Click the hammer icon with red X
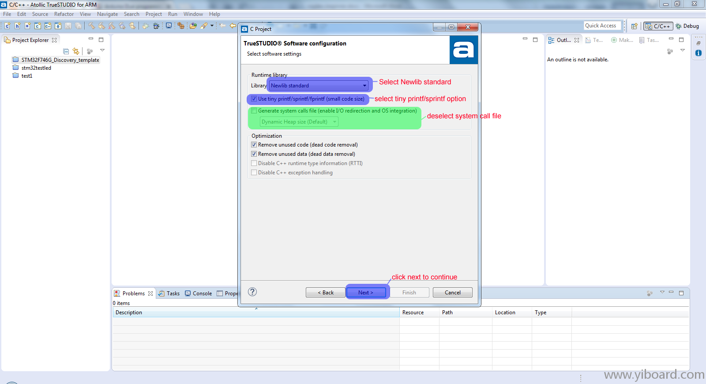Viewport: 706px width, 384px height. point(112,26)
